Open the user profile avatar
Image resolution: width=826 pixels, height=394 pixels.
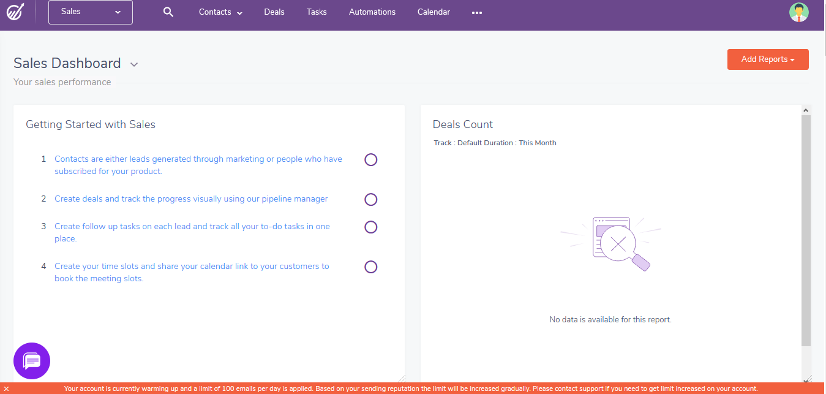799,12
